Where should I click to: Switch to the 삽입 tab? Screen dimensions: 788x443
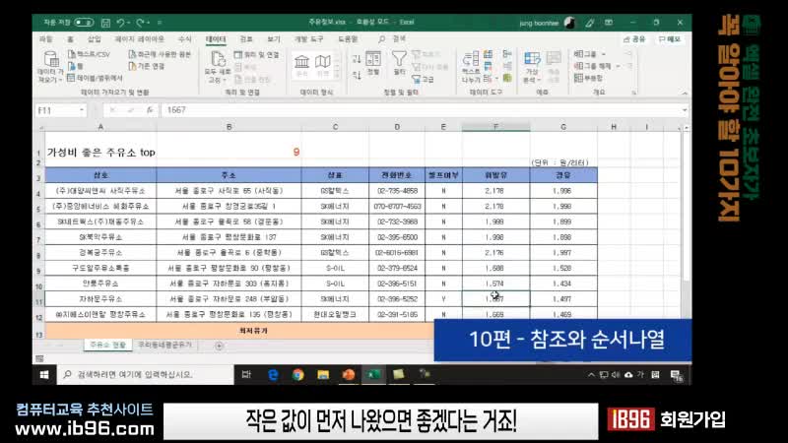point(94,39)
